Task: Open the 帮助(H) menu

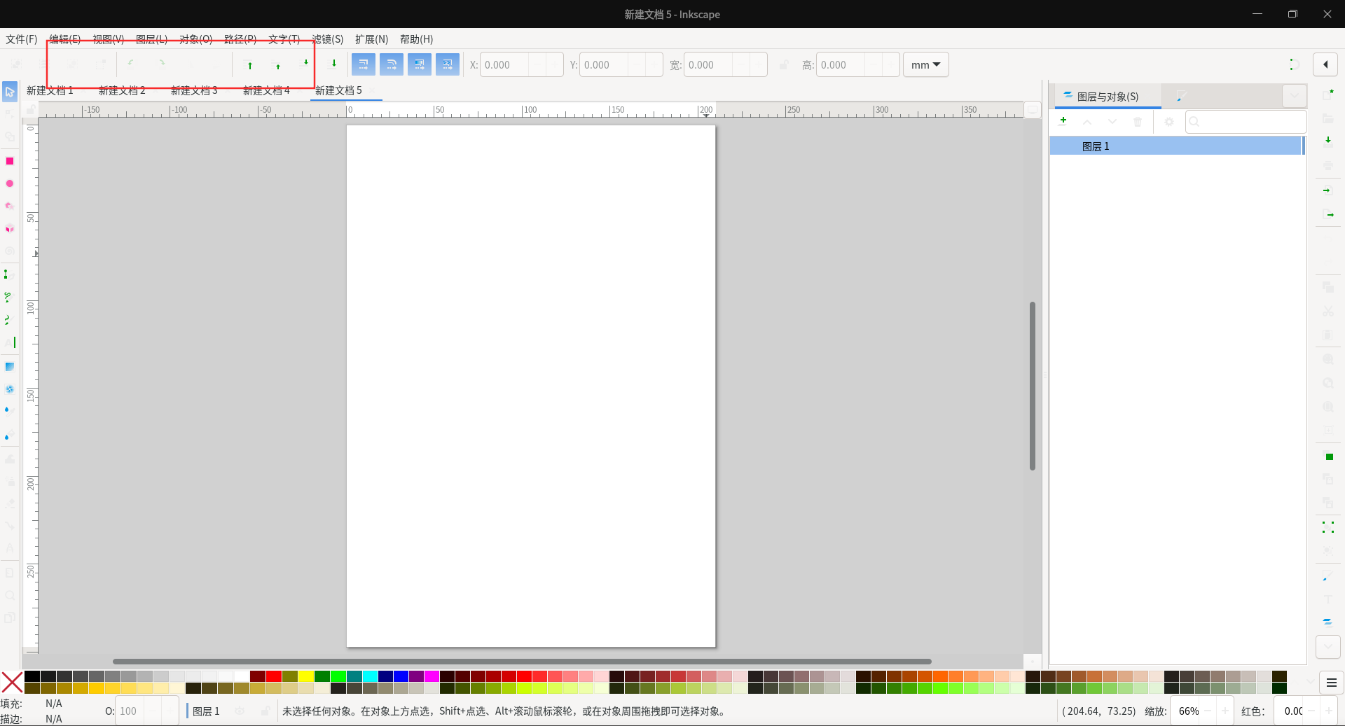Action: pyautogui.click(x=417, y=39)
